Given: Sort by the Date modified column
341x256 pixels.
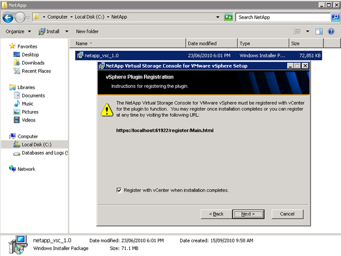Looking at the screenshot, I should click(212, 43).
